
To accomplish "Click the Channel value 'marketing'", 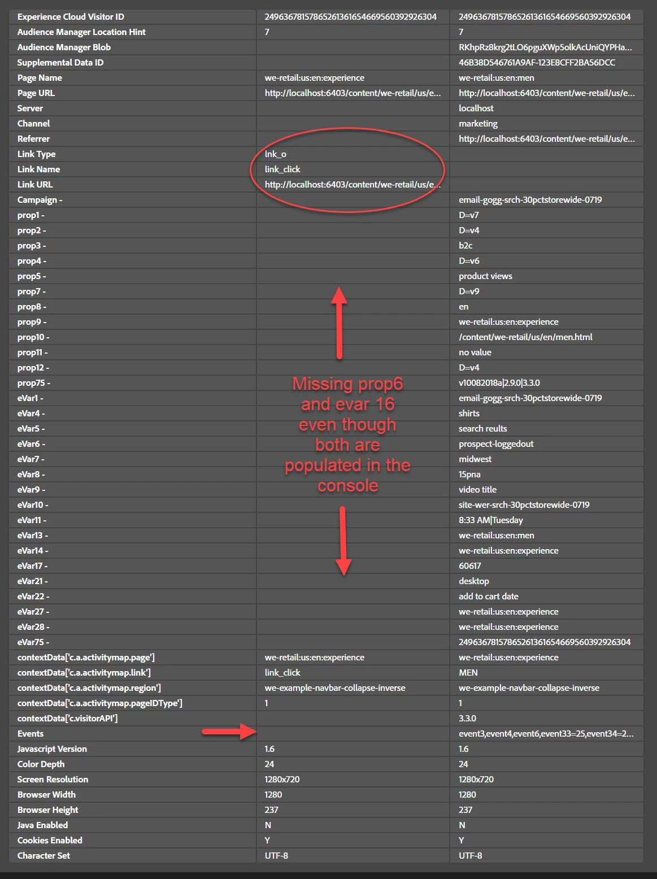I will tap(478, 124).
